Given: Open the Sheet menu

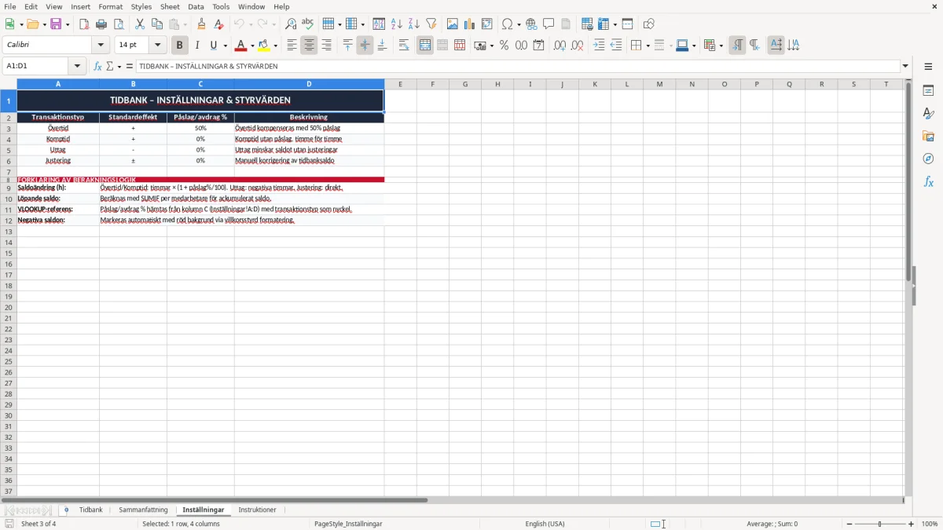Looking at the screenshot, I should (170, 6).
